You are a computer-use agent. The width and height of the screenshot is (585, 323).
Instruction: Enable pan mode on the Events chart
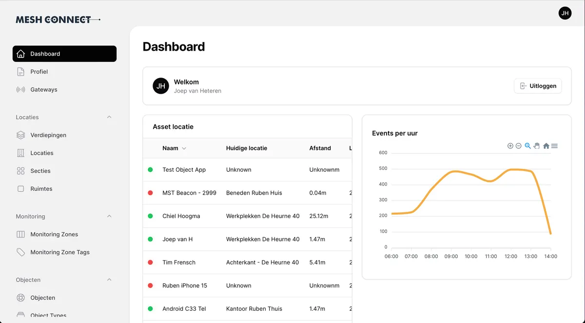tap(537, 145)
